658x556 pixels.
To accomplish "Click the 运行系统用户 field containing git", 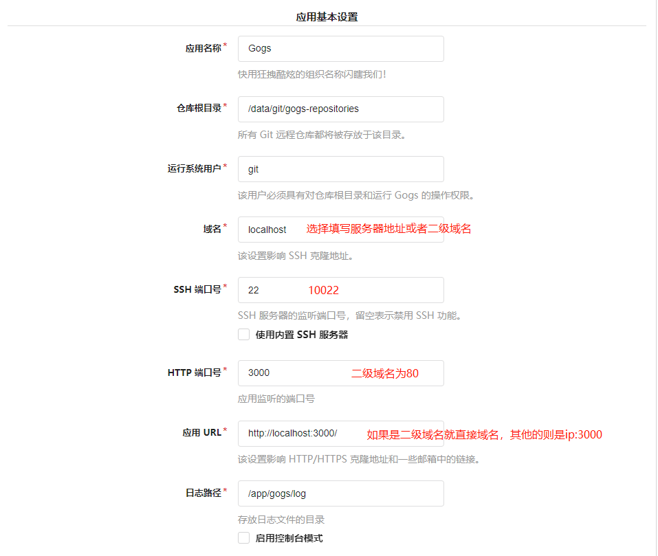I will coord(341,169).
